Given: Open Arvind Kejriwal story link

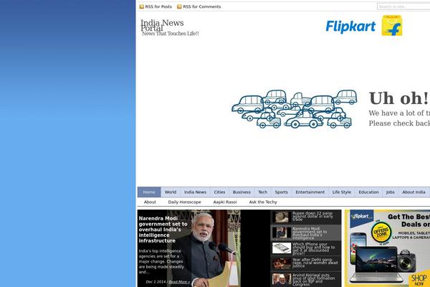Looking at the screenshot, I should [313, 280].
